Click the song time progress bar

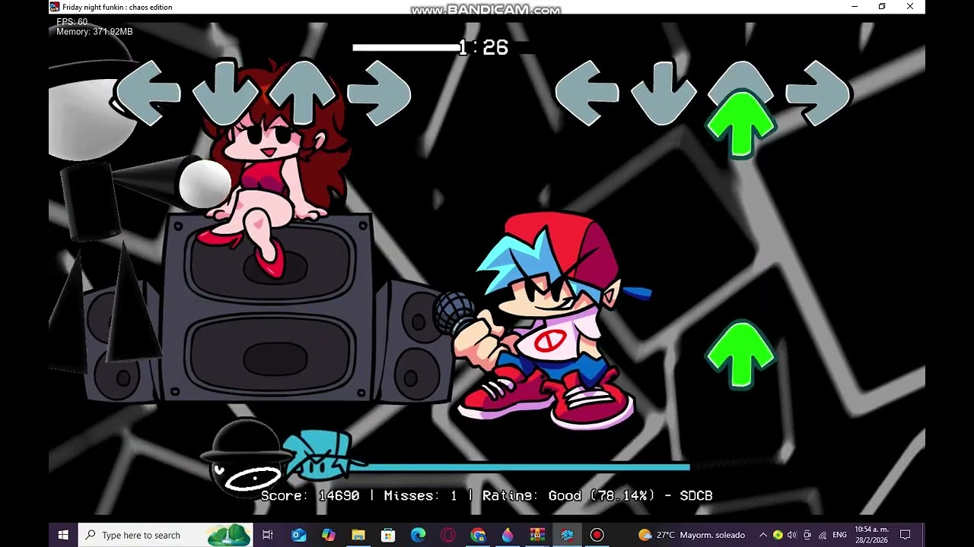click(406, 48)
